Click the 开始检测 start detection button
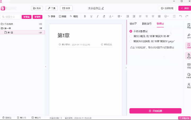Image resolution: width=191 pixels, height=120 pixels. 155,111
